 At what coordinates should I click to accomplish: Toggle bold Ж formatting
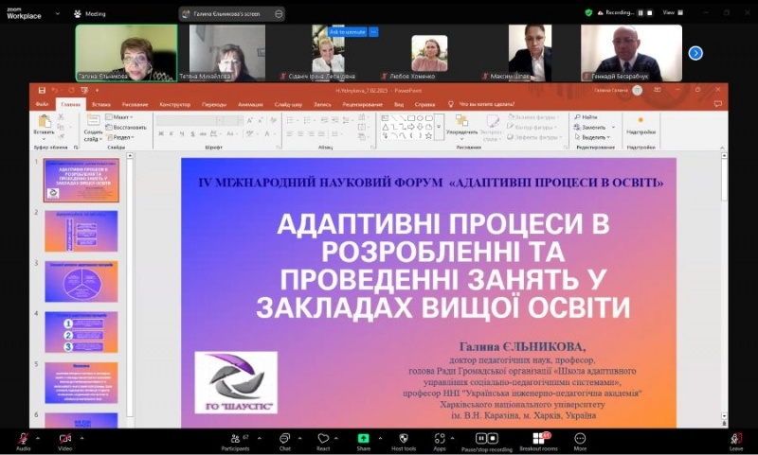tap(161, 133)
